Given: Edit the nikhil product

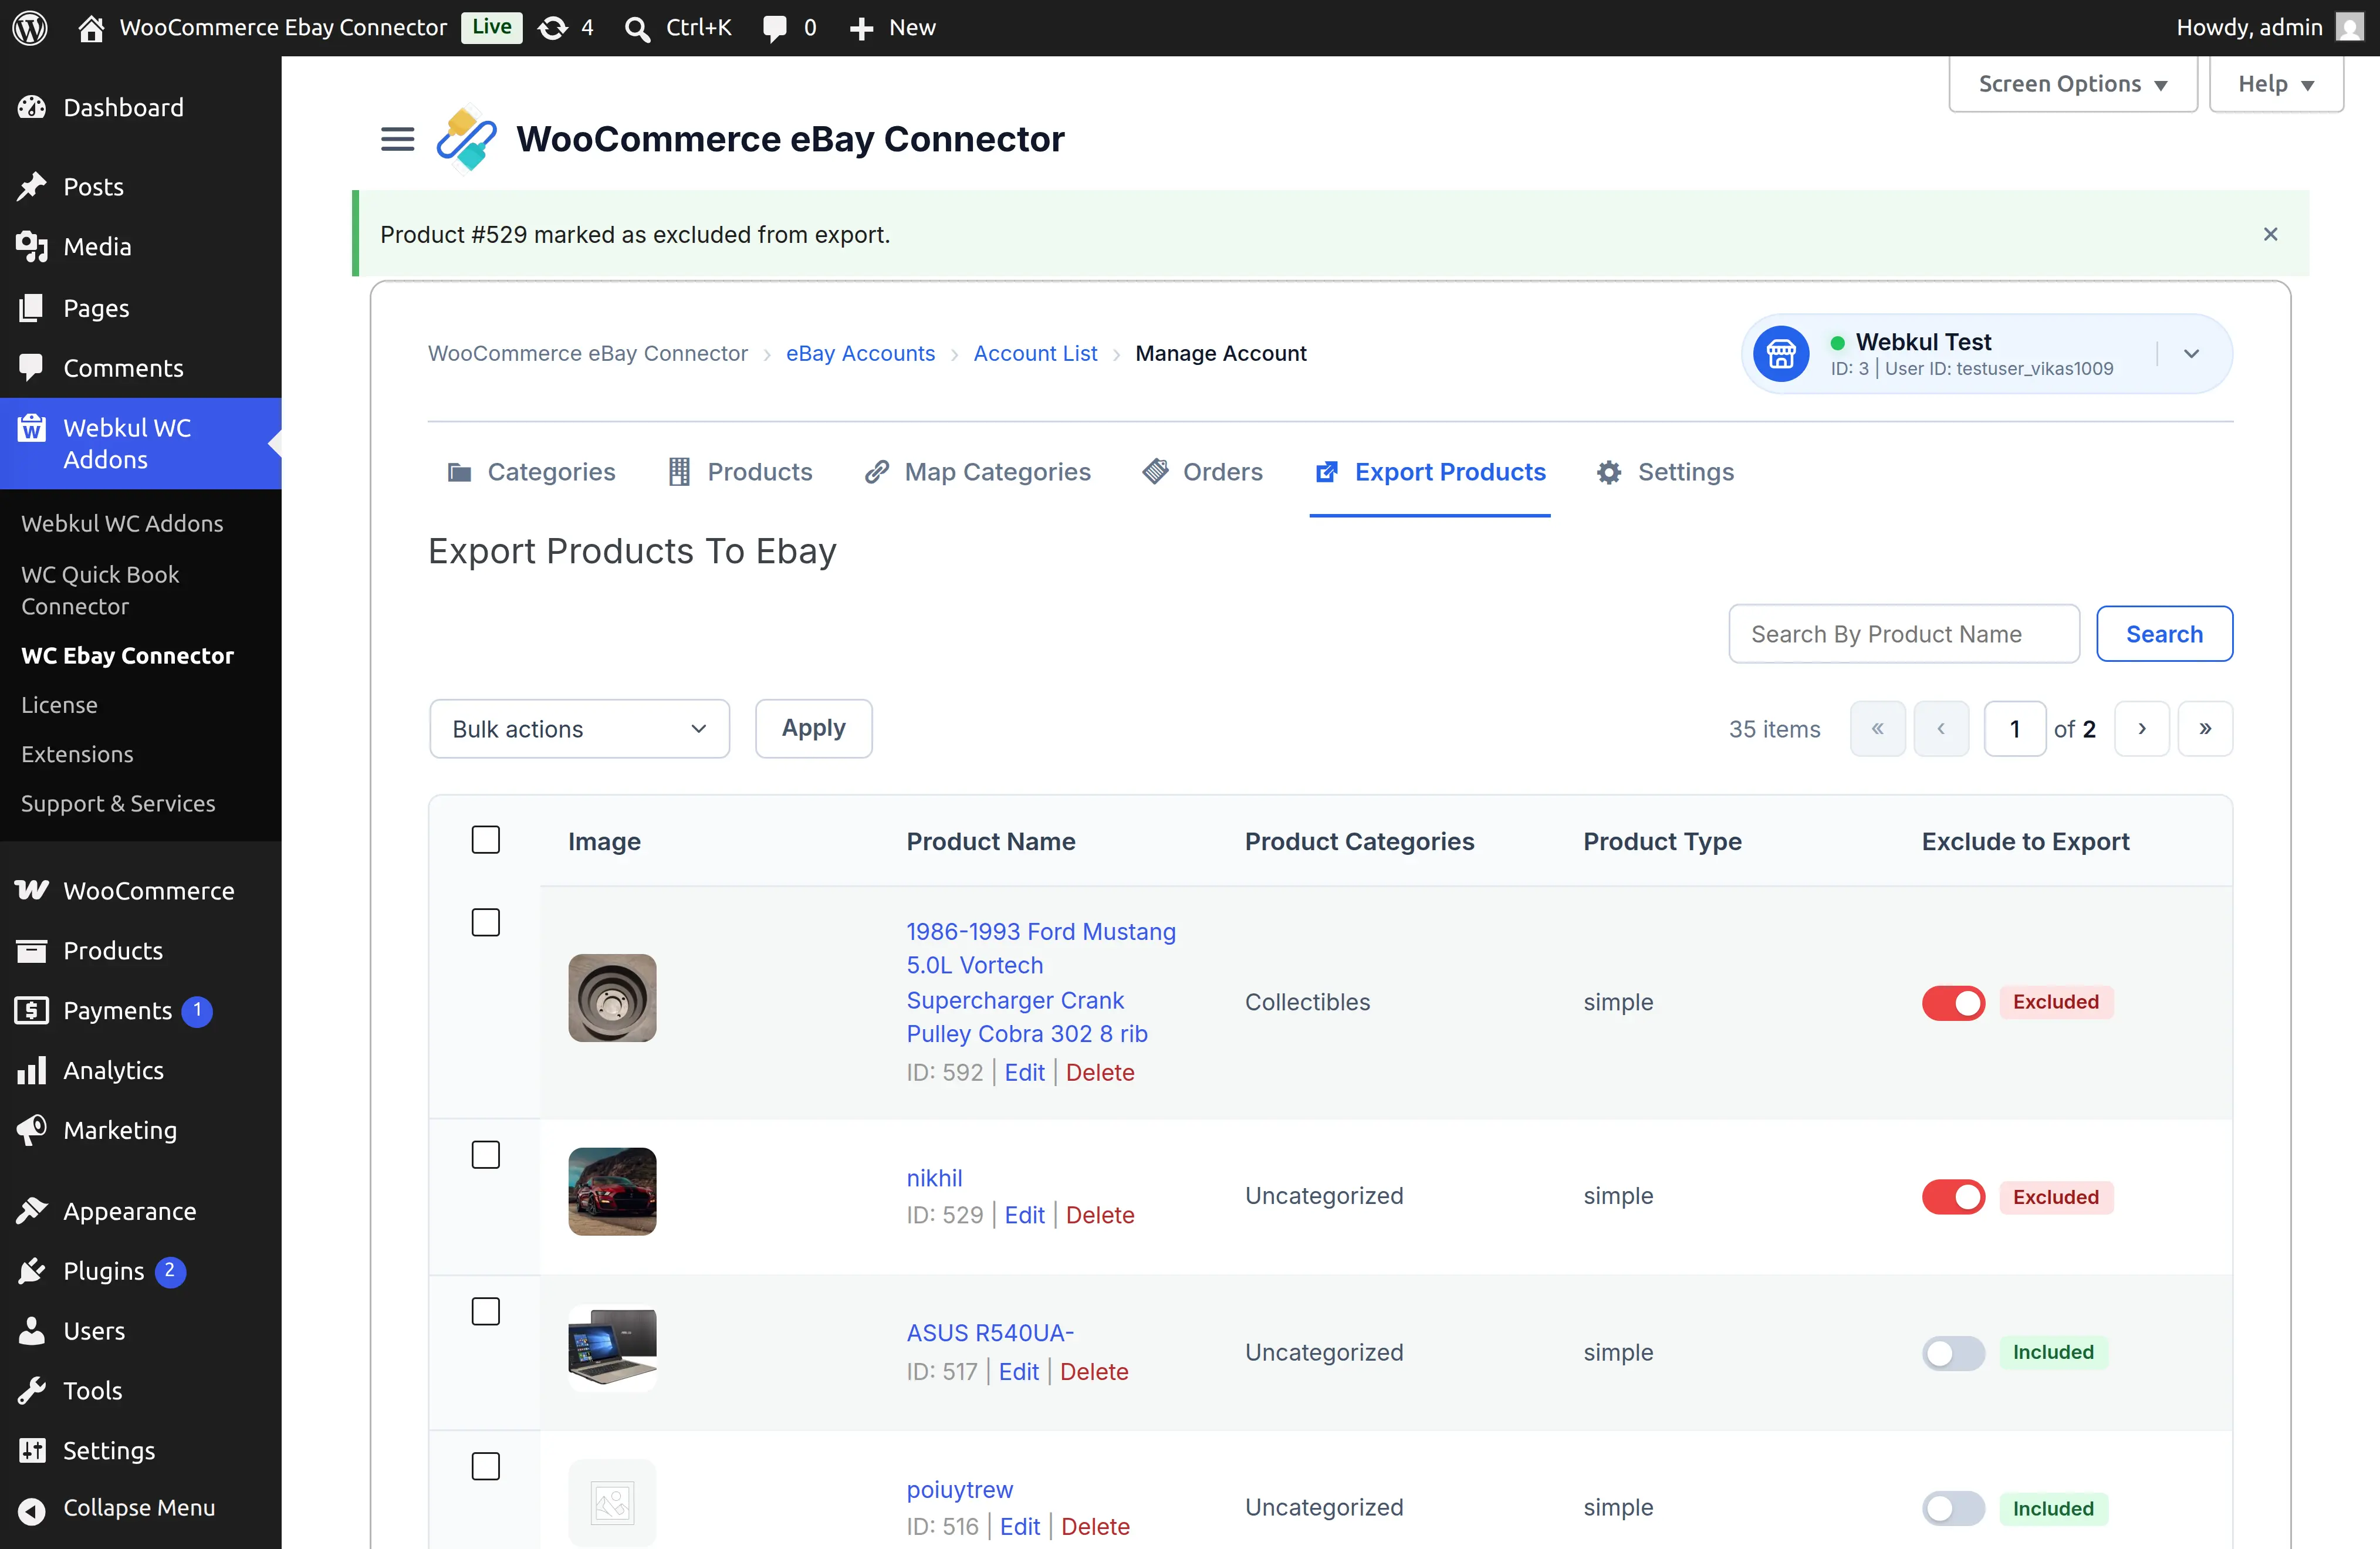Looking at the screenshot, I should pos(1024,1215).
